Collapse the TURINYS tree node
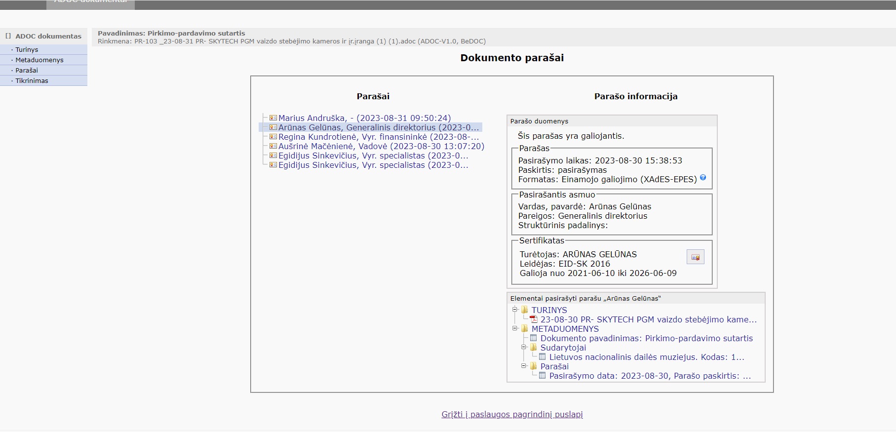 pos(515,310)
